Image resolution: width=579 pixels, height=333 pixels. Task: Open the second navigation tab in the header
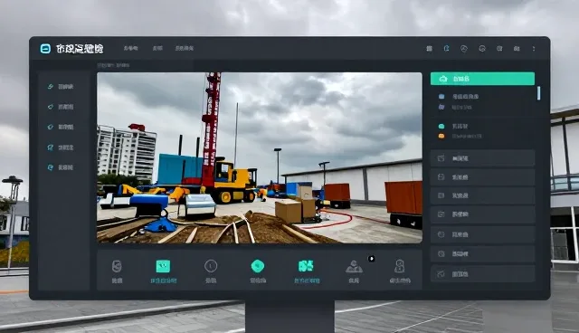157,48
